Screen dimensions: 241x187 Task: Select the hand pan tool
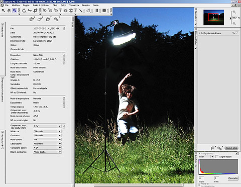[9, 11]
